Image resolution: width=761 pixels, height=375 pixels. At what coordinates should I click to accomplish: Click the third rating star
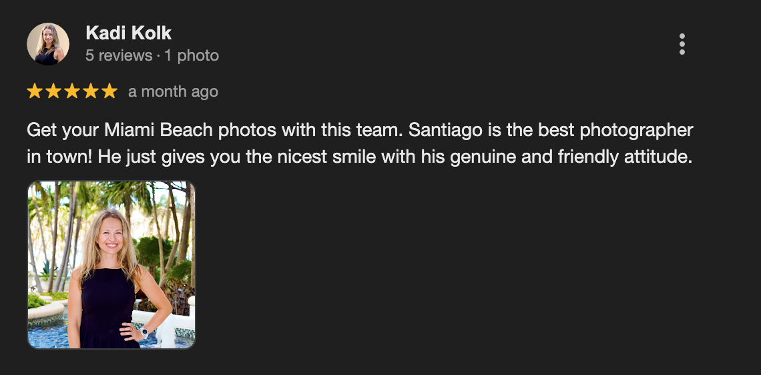[x=72, y=91]
